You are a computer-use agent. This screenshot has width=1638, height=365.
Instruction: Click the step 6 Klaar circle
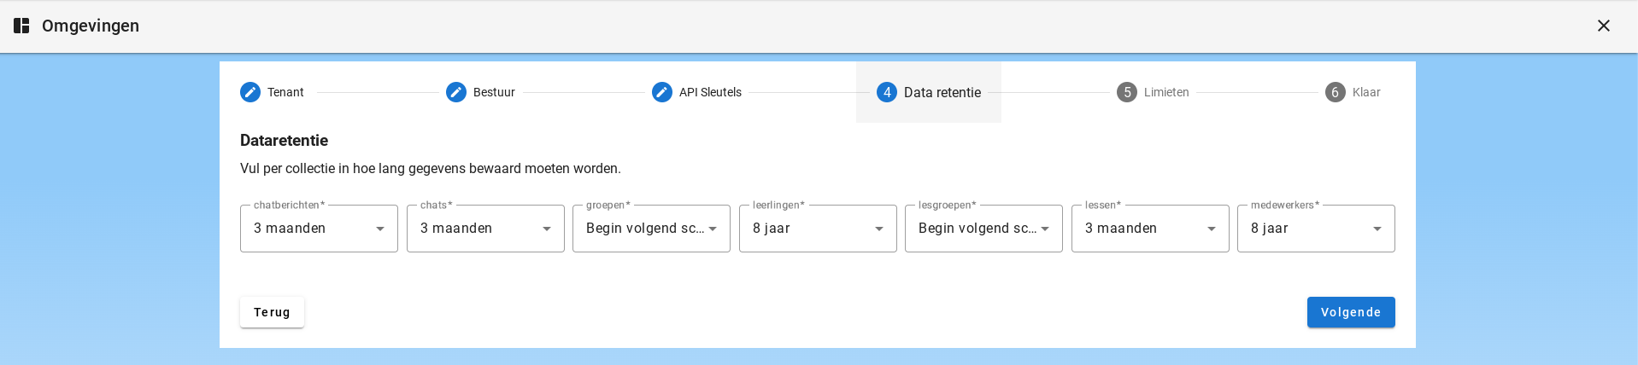click(x=1336, y=92)
